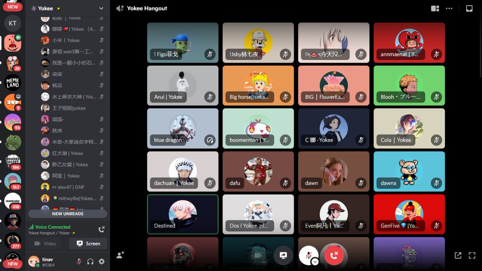The image size is (482, 271).
Task: Select member alex47 | GNF
Action: point(73,187)
